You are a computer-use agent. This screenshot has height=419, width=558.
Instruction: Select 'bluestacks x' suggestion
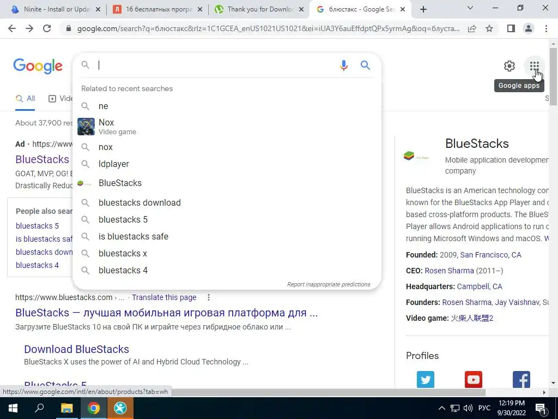tap(227, 253)
